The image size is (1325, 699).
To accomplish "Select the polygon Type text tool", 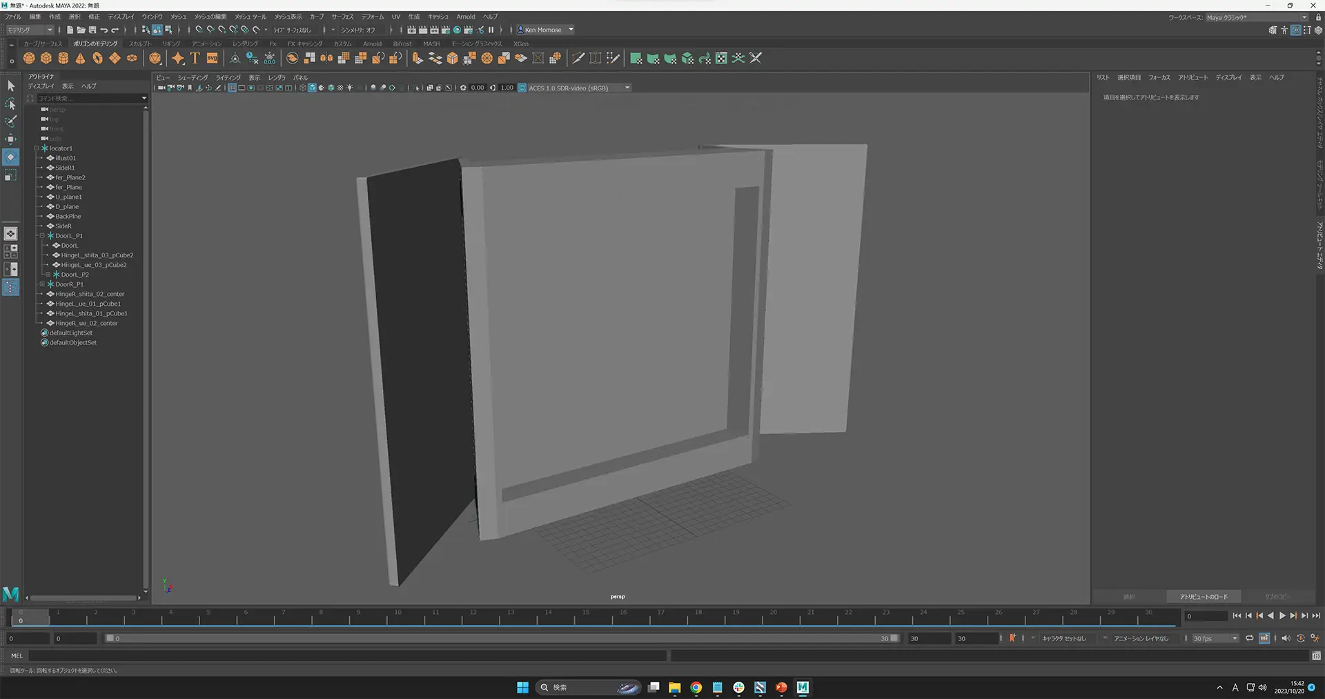I will coord(195,59).
